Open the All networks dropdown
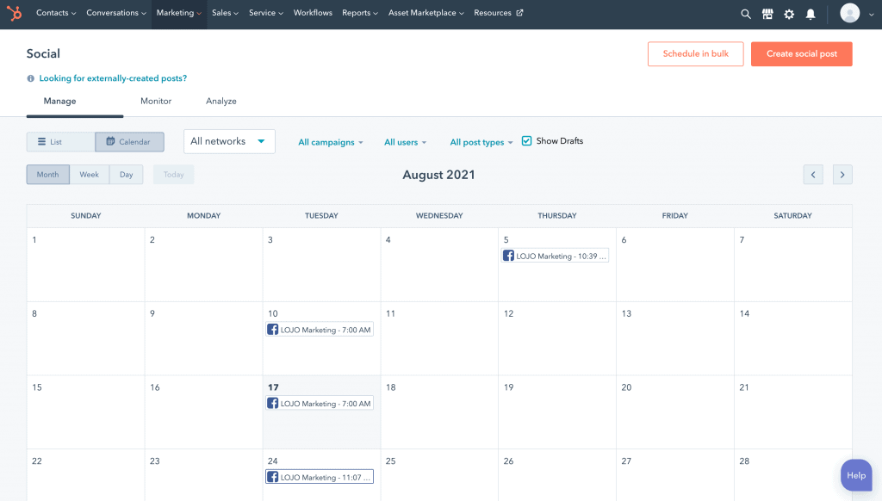This screenshot has height=501, width=882. pyautogui.click(x=229, y=141)
